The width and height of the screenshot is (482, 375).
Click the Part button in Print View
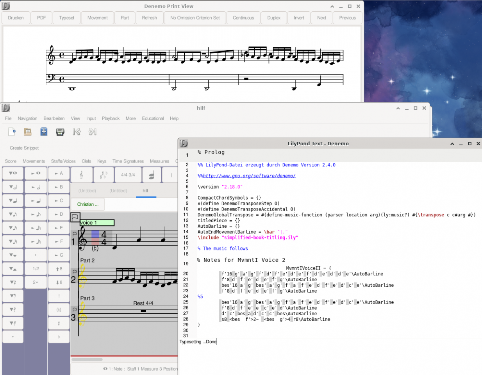(125, 18)
